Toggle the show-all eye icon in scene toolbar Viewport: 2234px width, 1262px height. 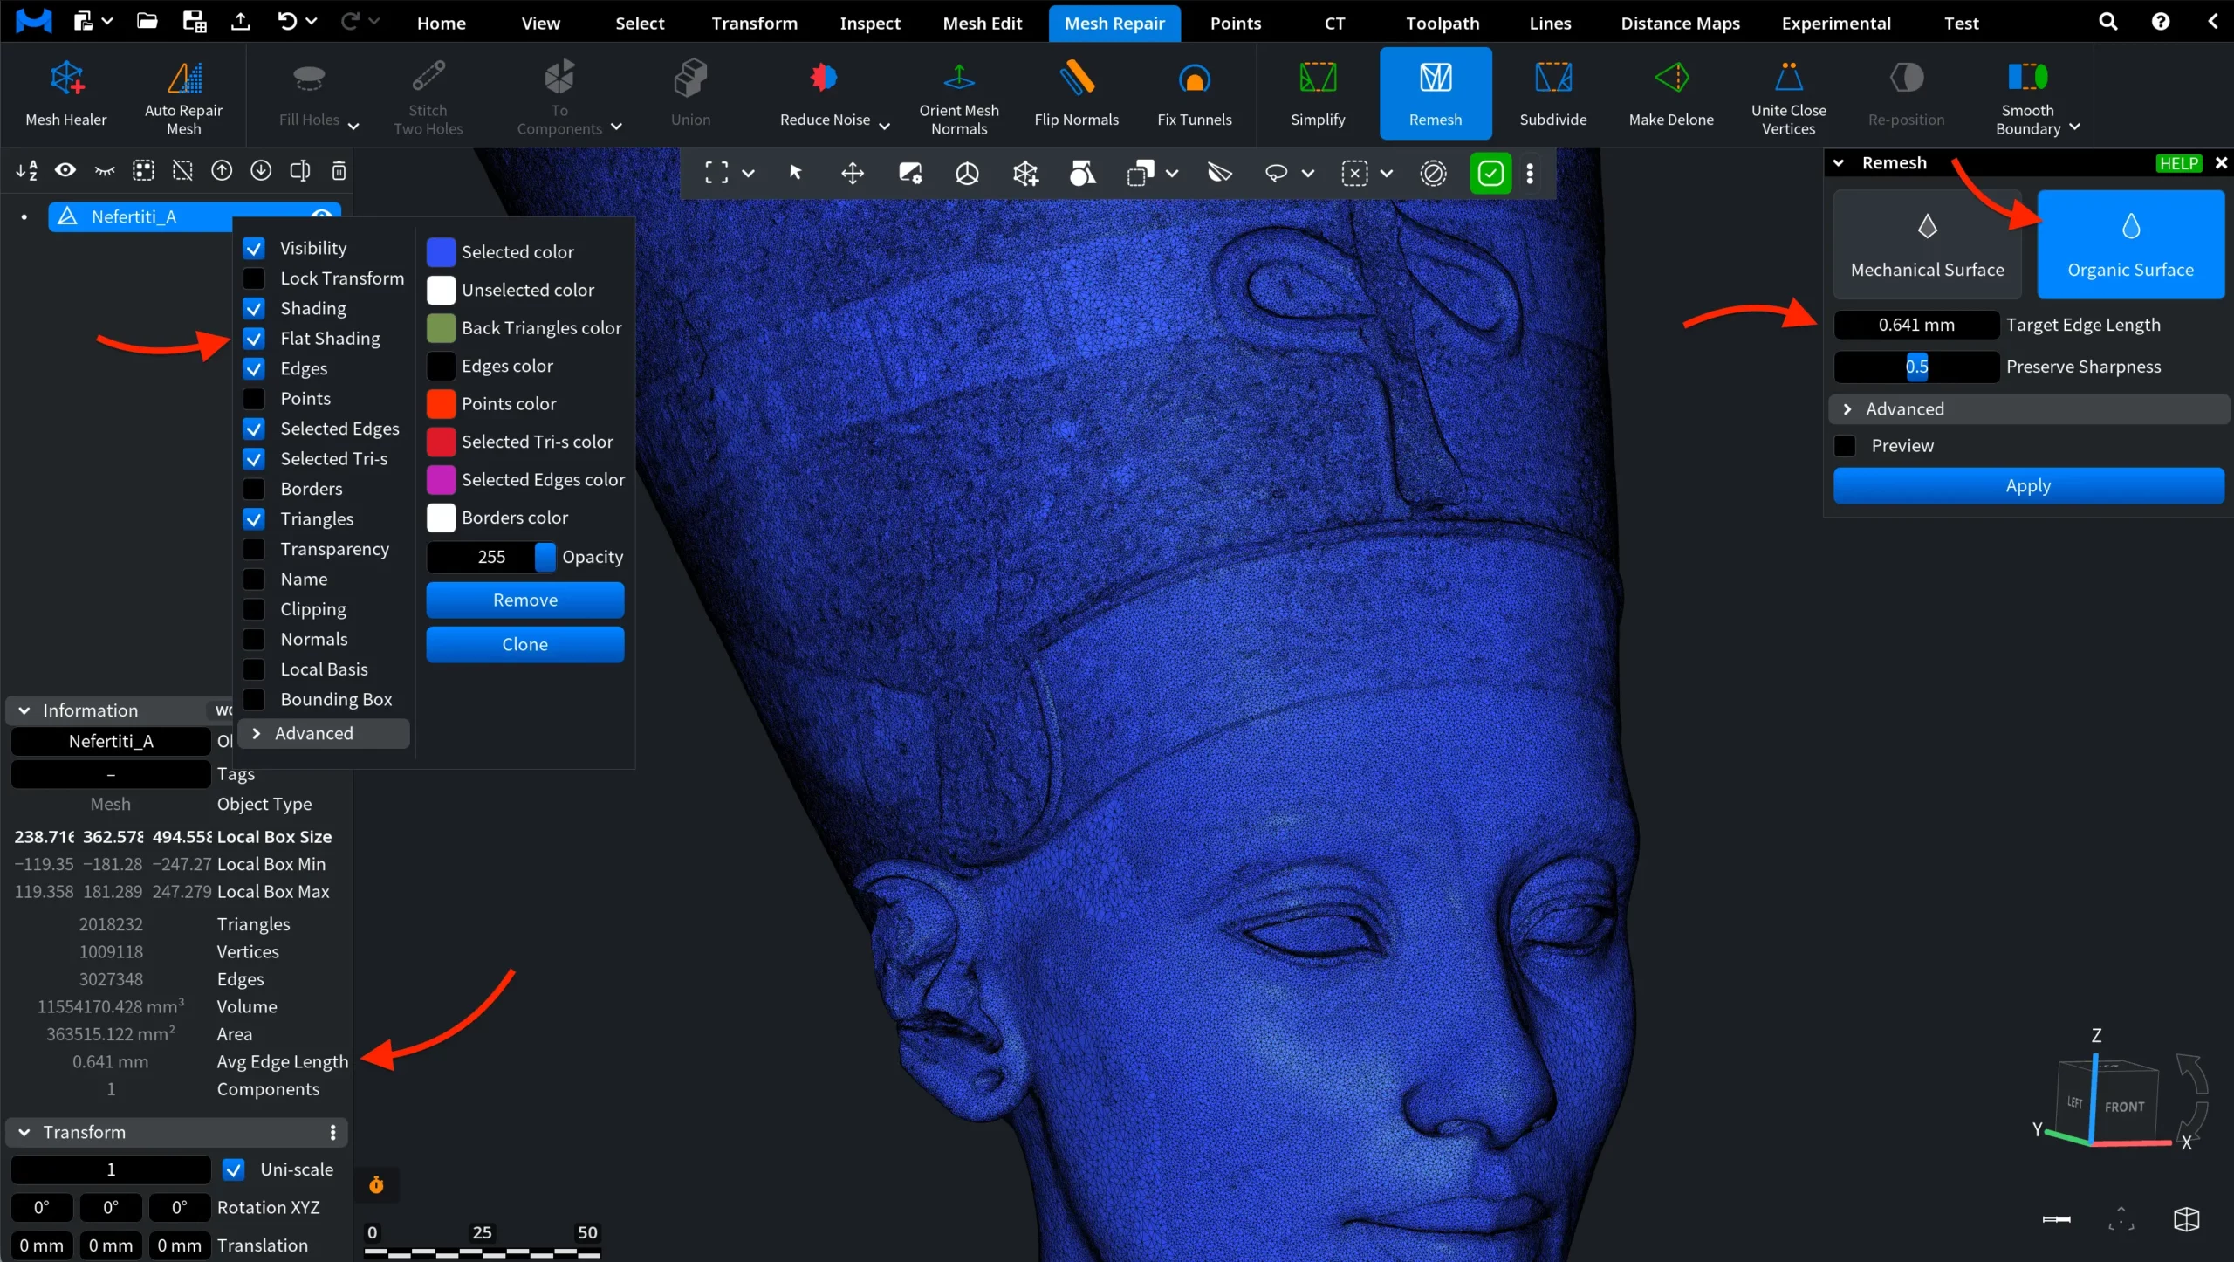pyautogui.click(x=65, y=170)
